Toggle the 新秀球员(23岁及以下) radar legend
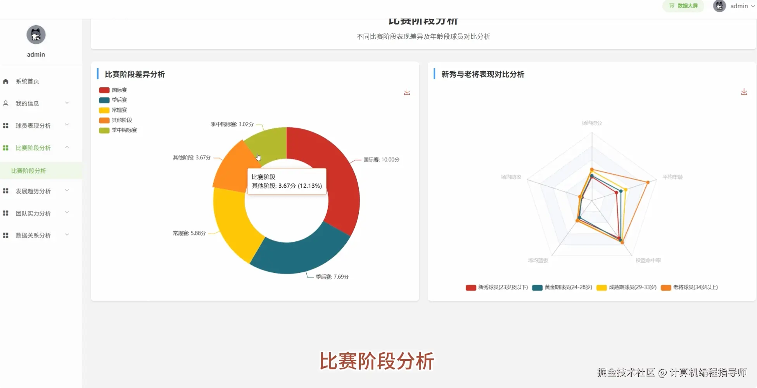 point(497,288)
